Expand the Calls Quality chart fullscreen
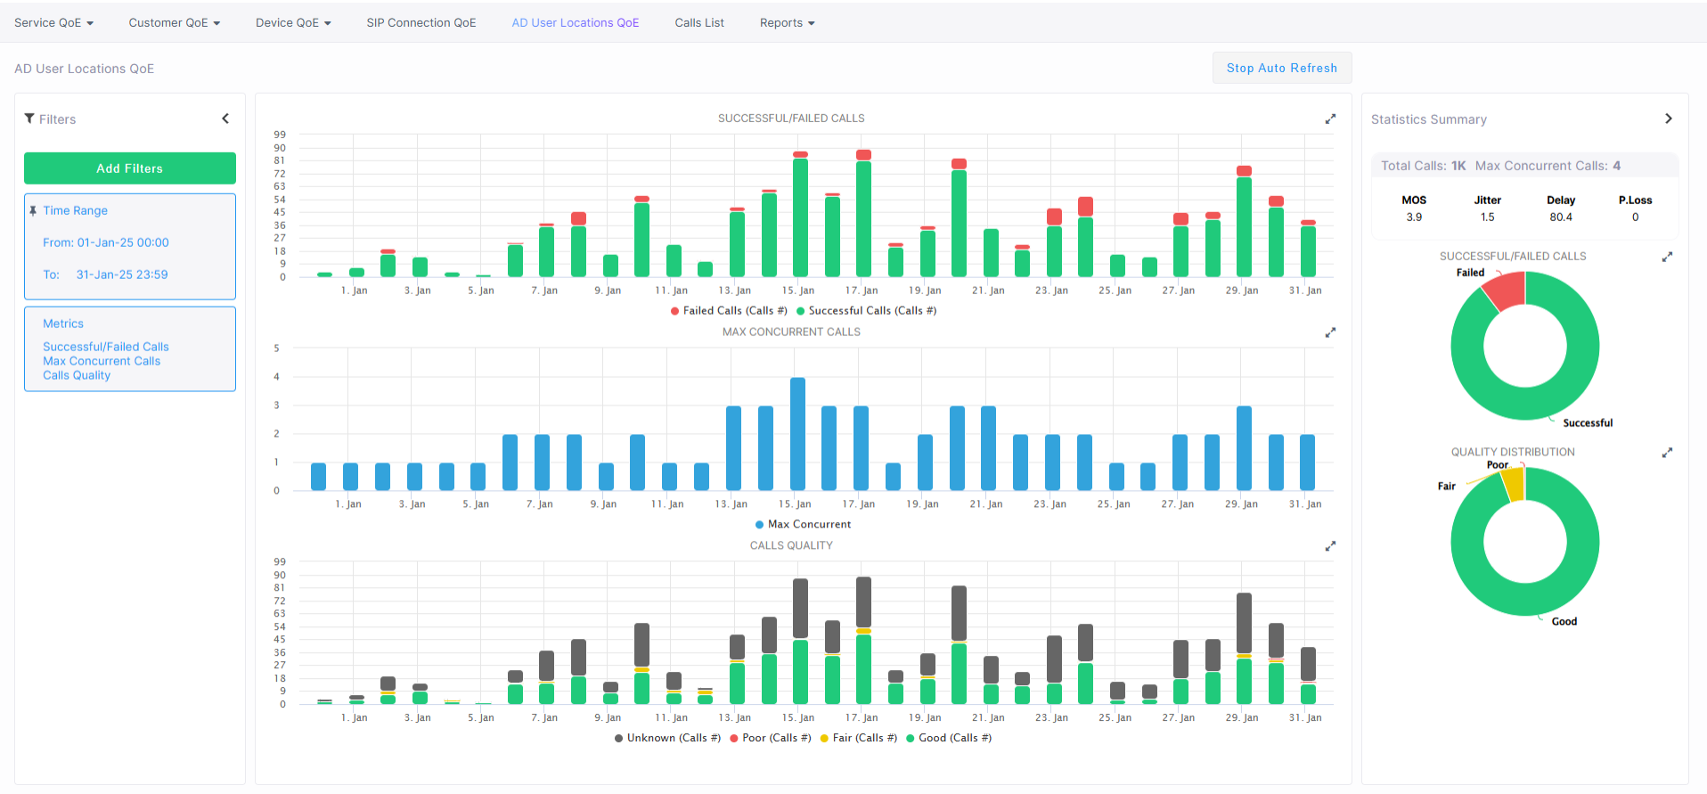Screen dimensions: 1707x794 (1330, 546)
